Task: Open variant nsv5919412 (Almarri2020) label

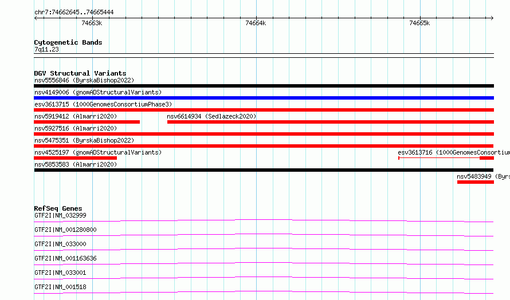Action: click(x=76, y=116)
